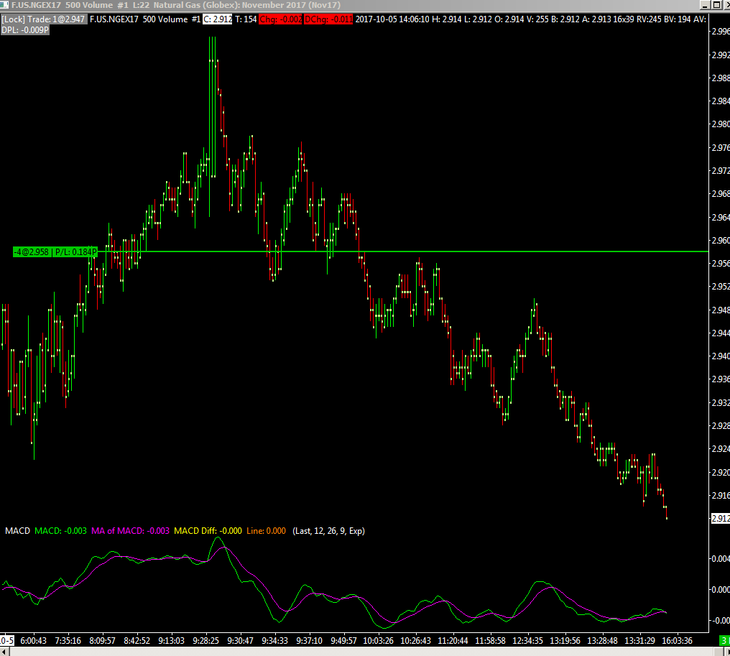Minimize the Natural Gas chart window
730x656 pixels.
click(x=706, y=5)
